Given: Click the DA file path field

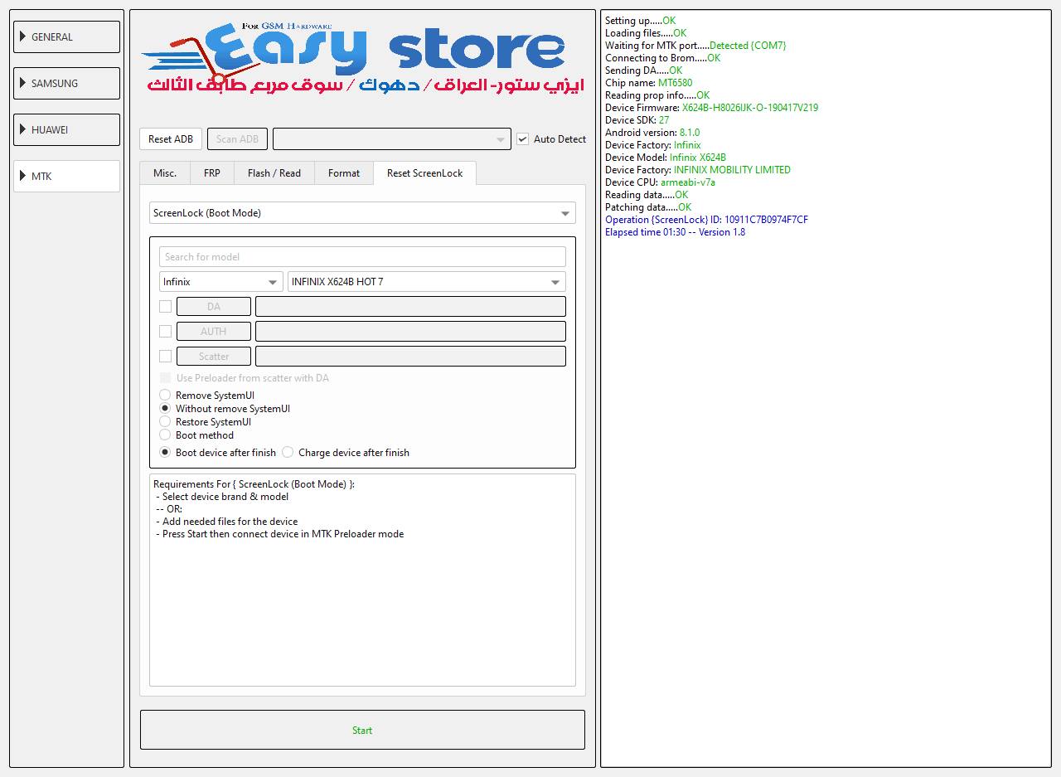Looking at the screenshot, I should tap(410, 307).
